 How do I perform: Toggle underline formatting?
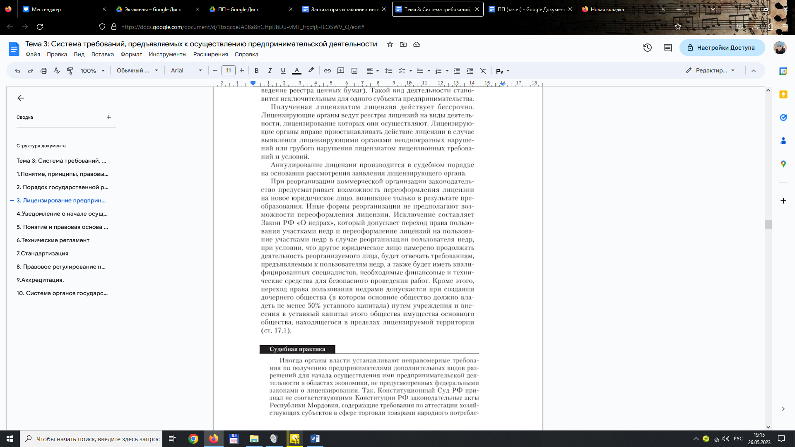pyautogui.click(x=283, y=71)
